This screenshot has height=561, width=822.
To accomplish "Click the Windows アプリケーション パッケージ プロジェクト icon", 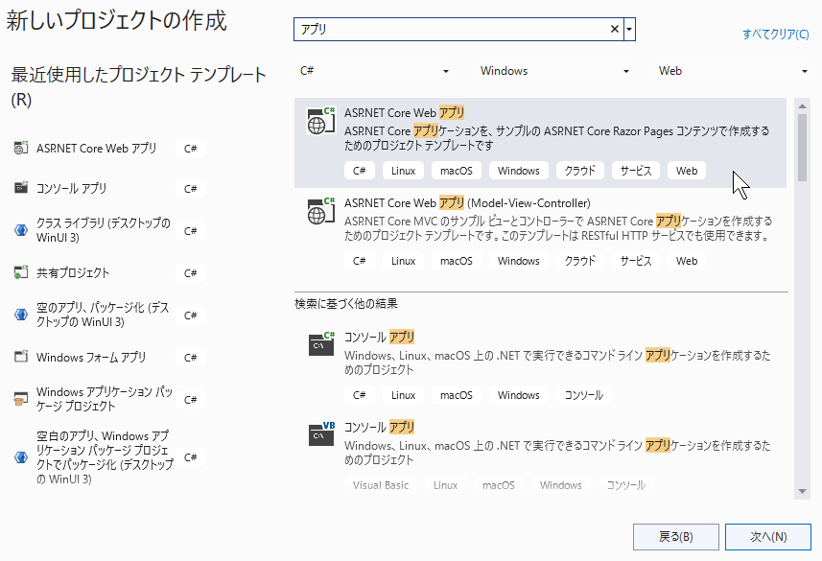I will coord(20,399).
